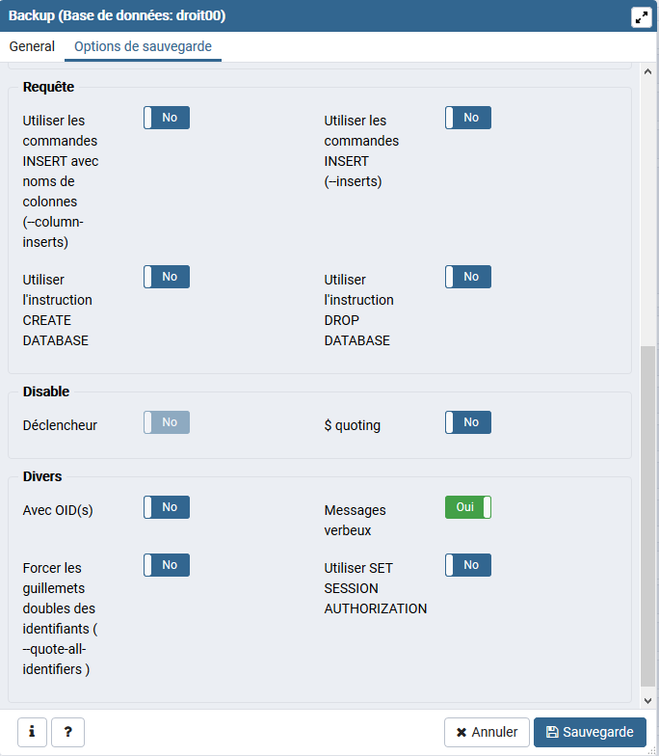Open help with the question mark icon
Image resolution: width=659 pixels, height=756 pixels.
67,732
